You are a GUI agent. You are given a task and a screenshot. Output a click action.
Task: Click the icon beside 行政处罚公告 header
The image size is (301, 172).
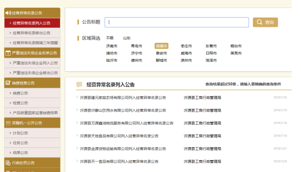[x=8, y=163]
